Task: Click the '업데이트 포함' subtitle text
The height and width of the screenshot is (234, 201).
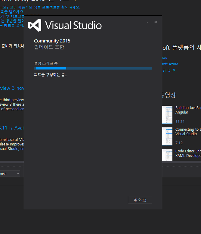Action: [x=49, y=47]
